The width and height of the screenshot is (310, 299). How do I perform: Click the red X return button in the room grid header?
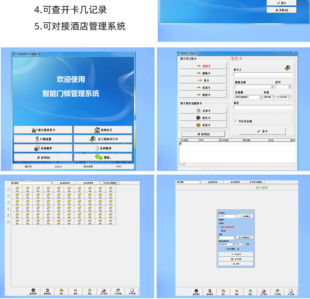110,183
